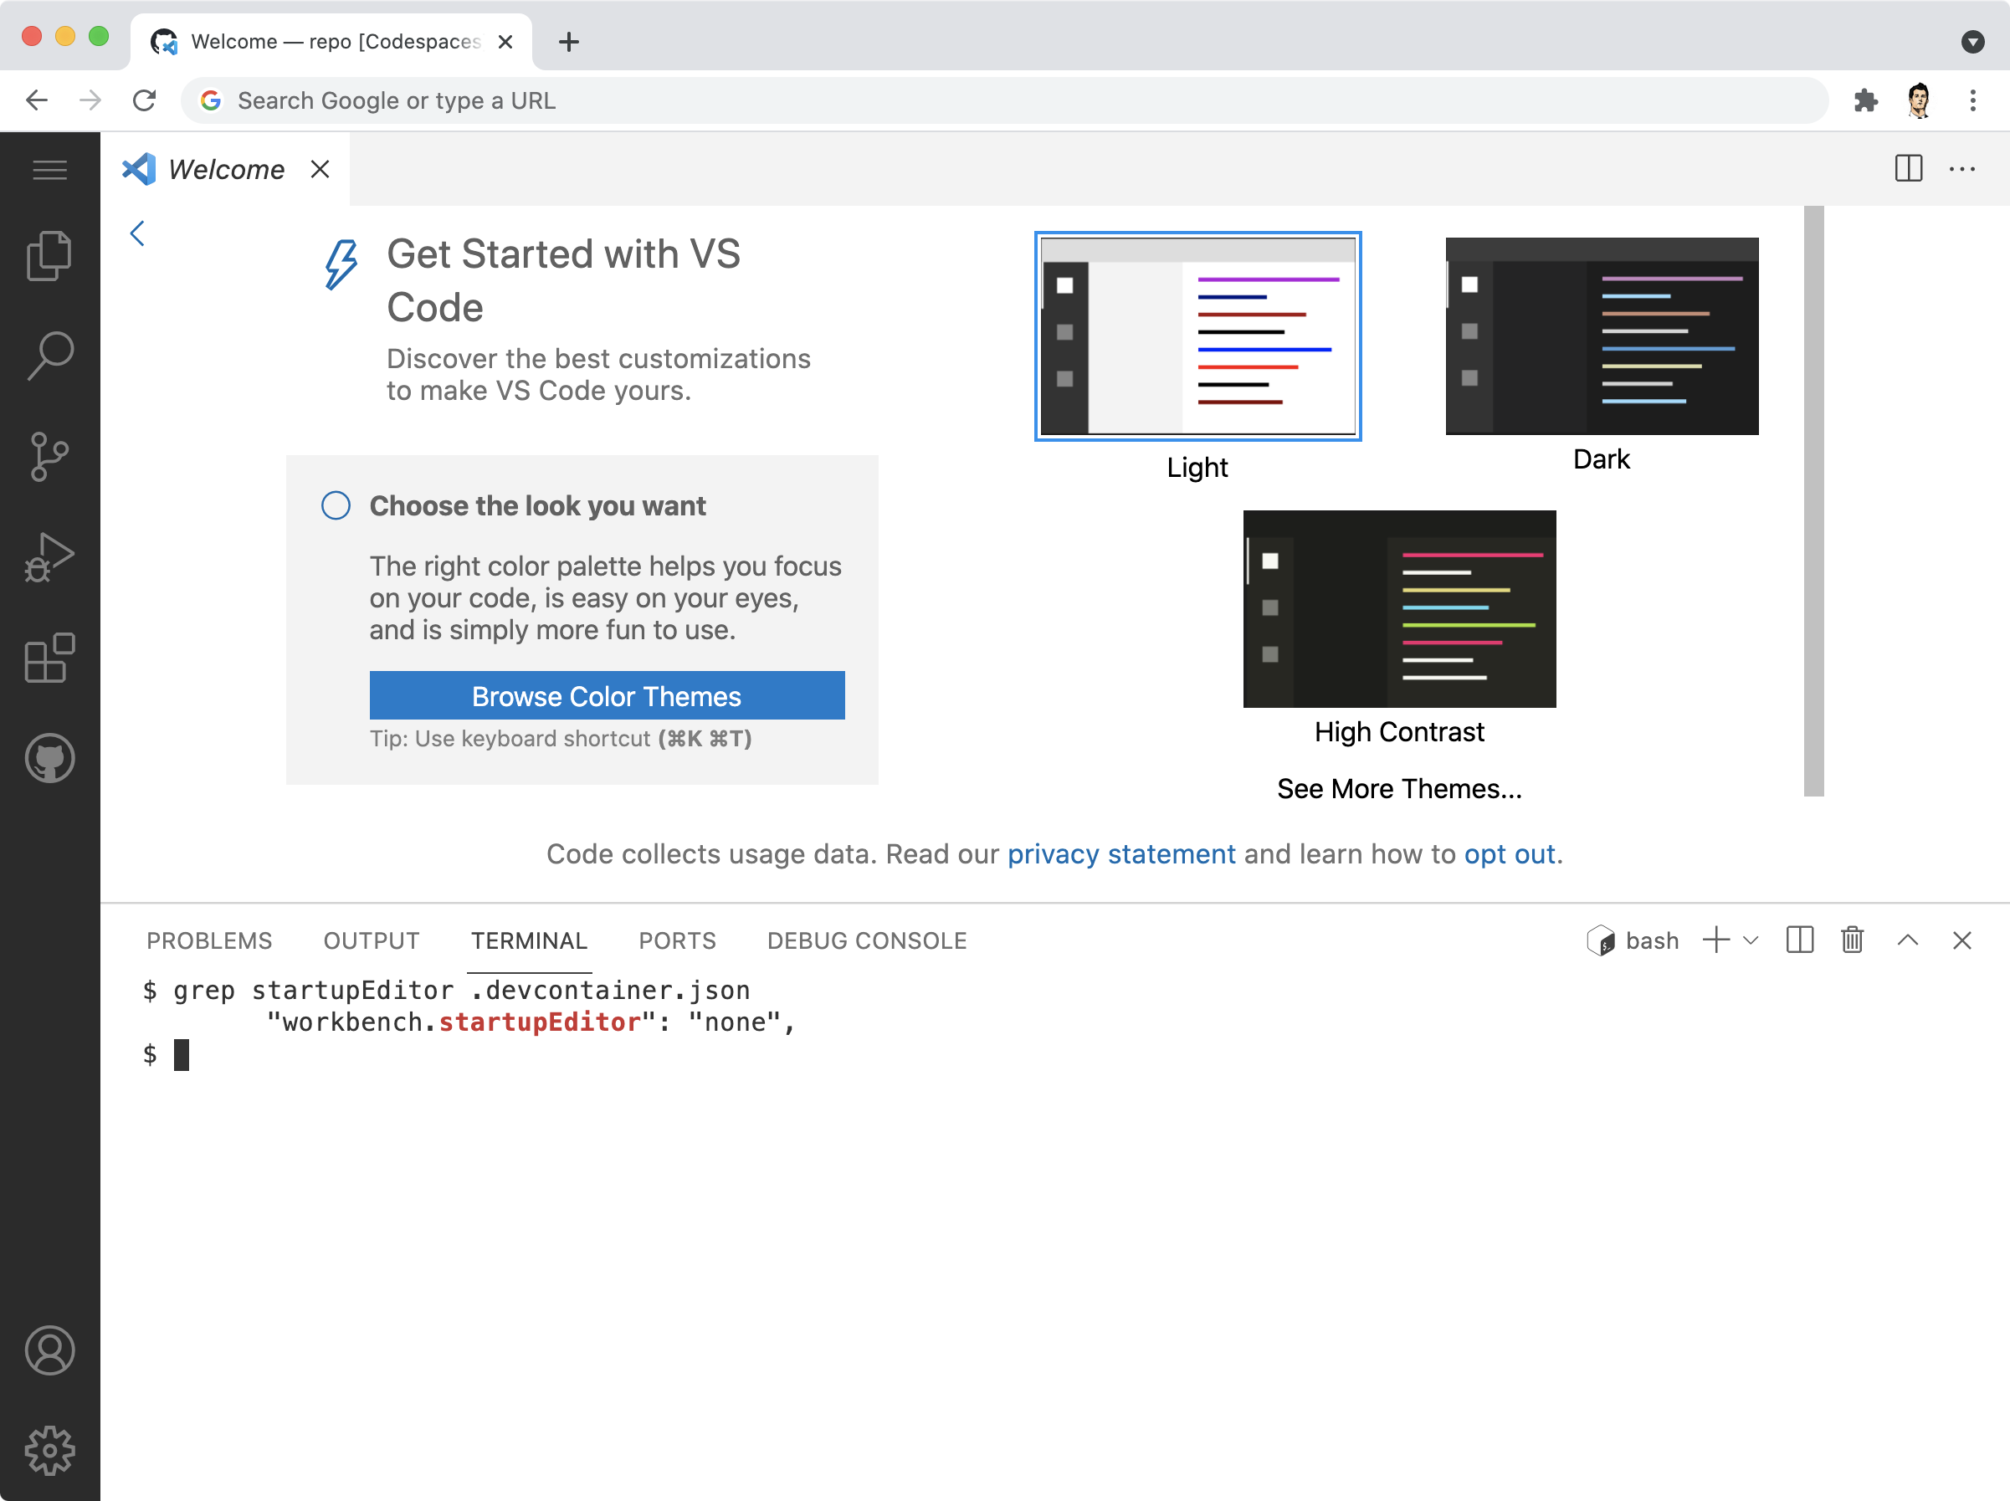The height and width of the screenshot is (1501, 2010).
Task: Select the Light theme preview
Action: (x=1197, y=337)
